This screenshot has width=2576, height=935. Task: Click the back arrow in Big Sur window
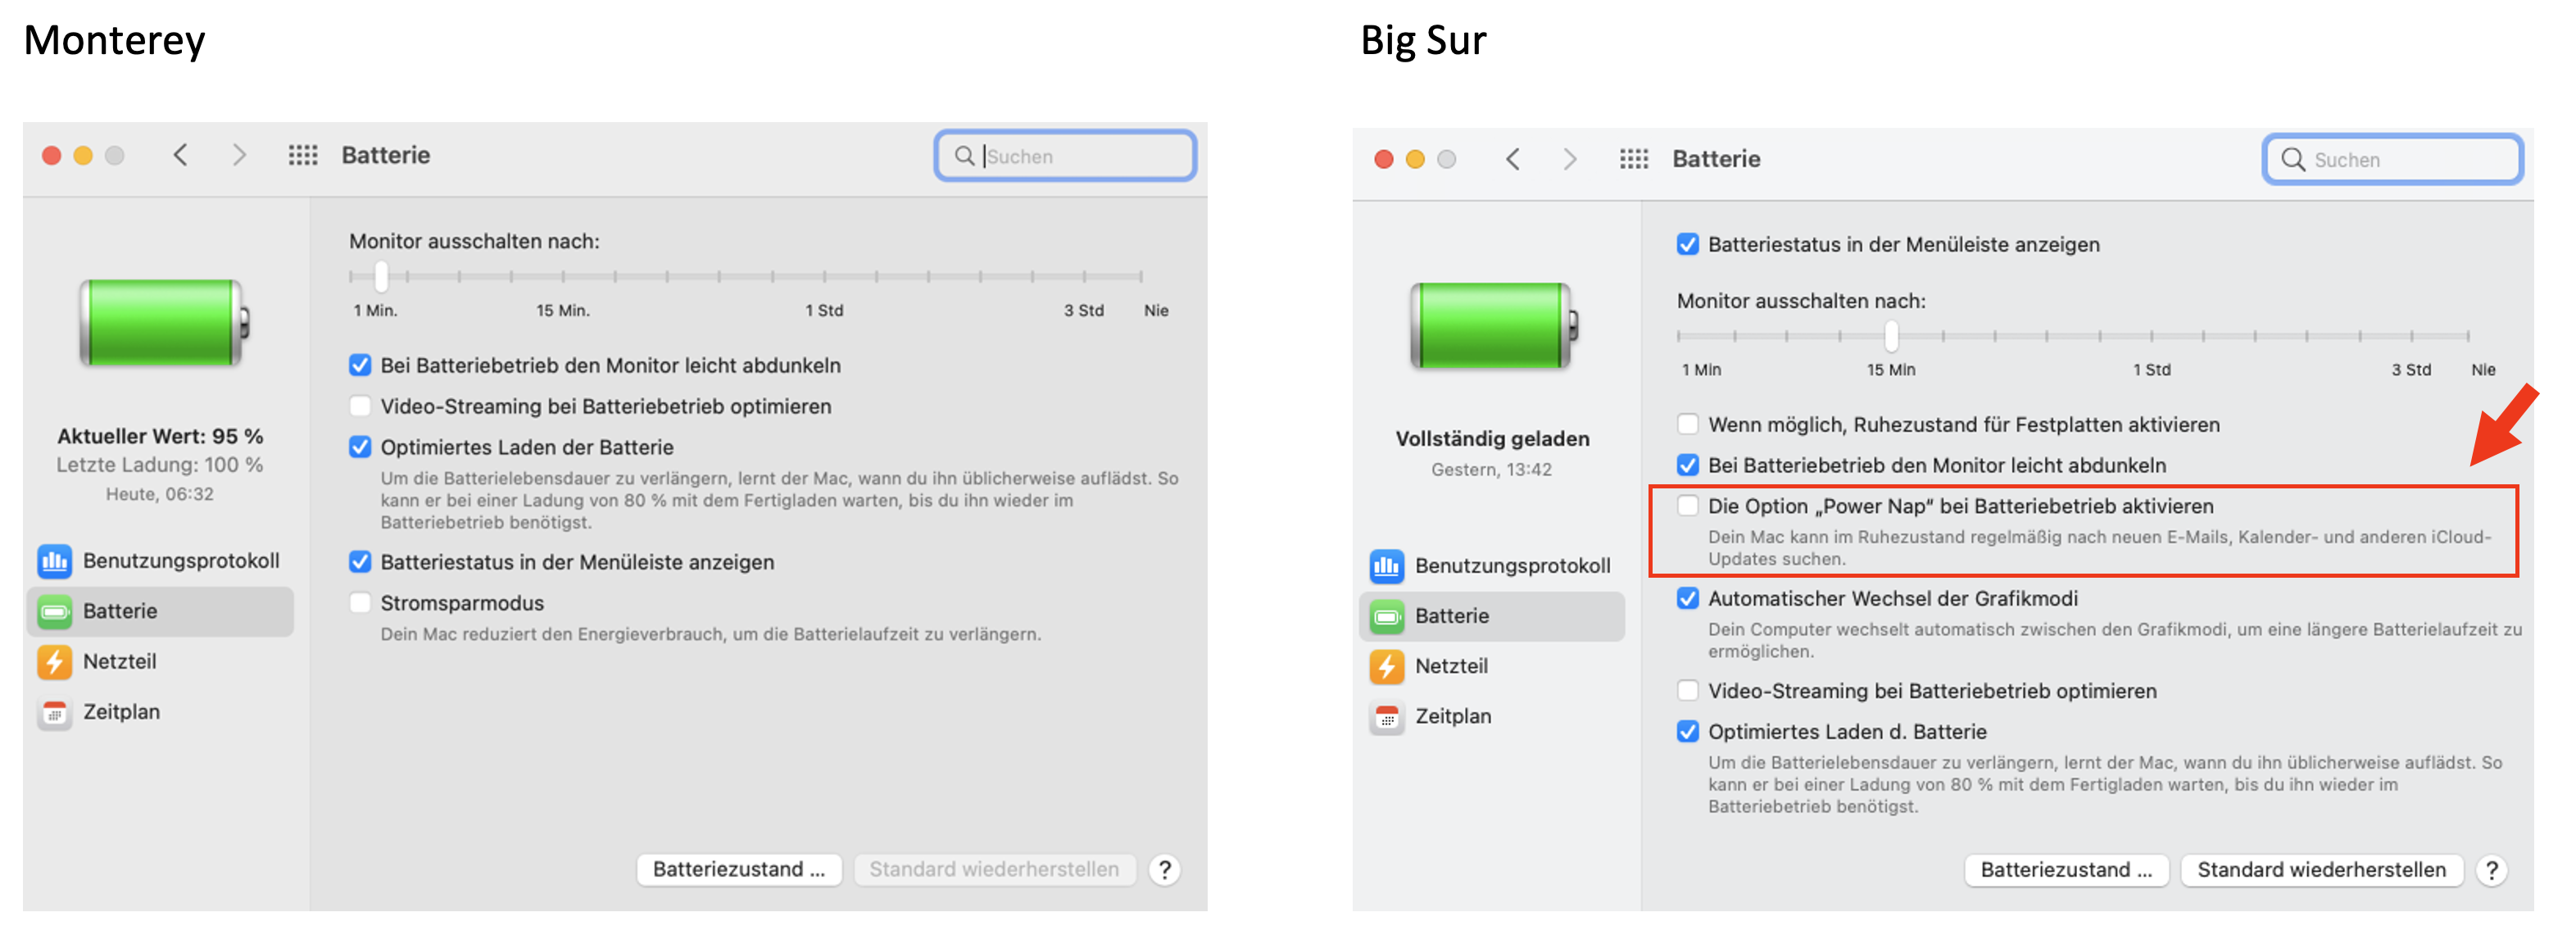click(x=1512, y=159)
